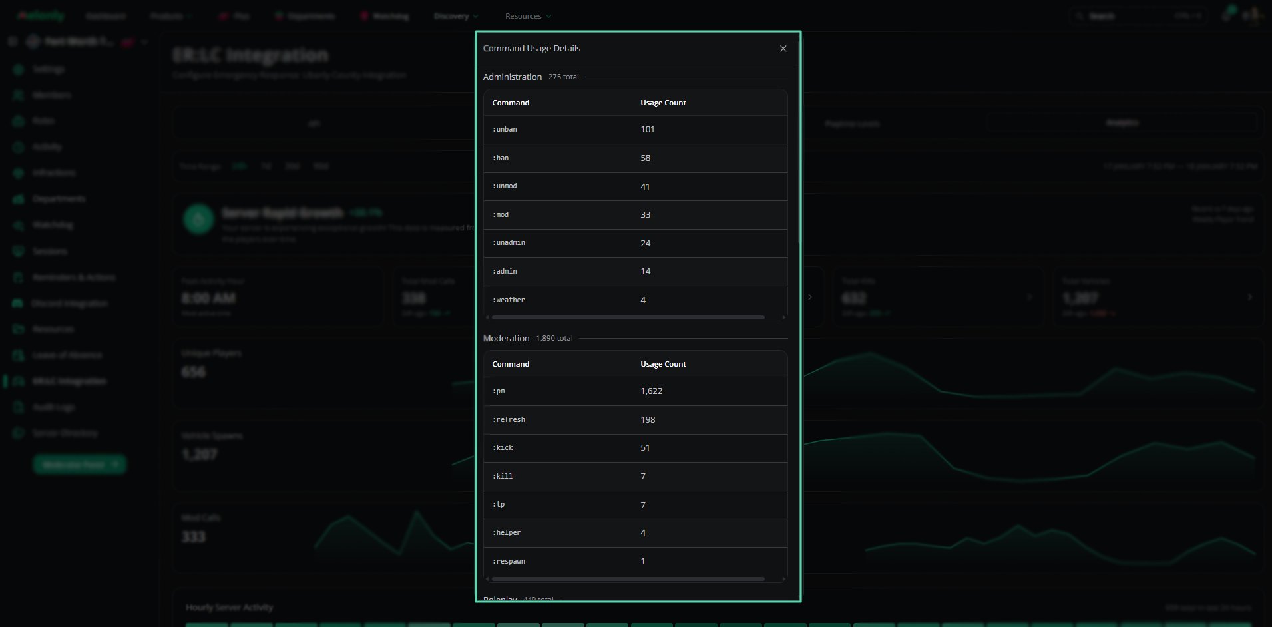Switch to the Analytics tab
The height and width of the screenshot is (627, 1272).
[x=1122, y=123]
